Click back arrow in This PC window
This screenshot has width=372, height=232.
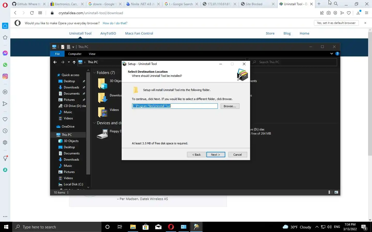(x=55, y=62)
